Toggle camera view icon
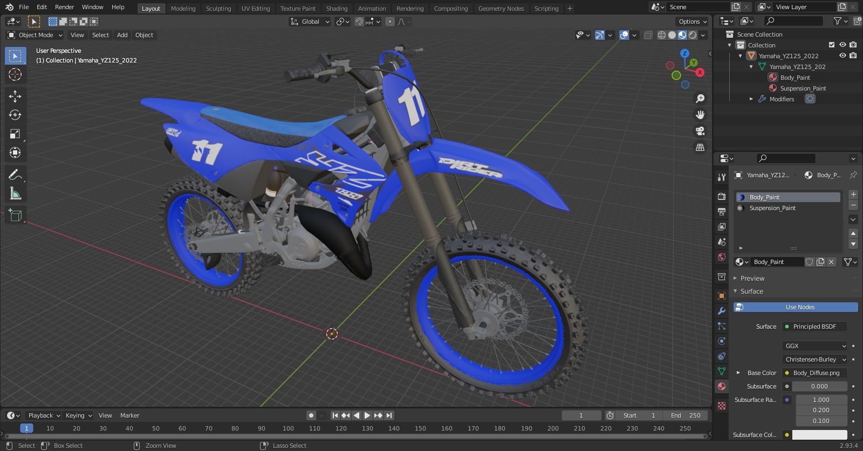The height and width of the screenshot is (451, 863). click(x=700, y=131)
